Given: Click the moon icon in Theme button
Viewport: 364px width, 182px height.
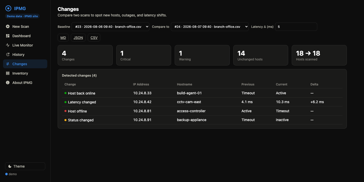Looking at the screenshot, I should pyautogui.click(x=10, y=166).
